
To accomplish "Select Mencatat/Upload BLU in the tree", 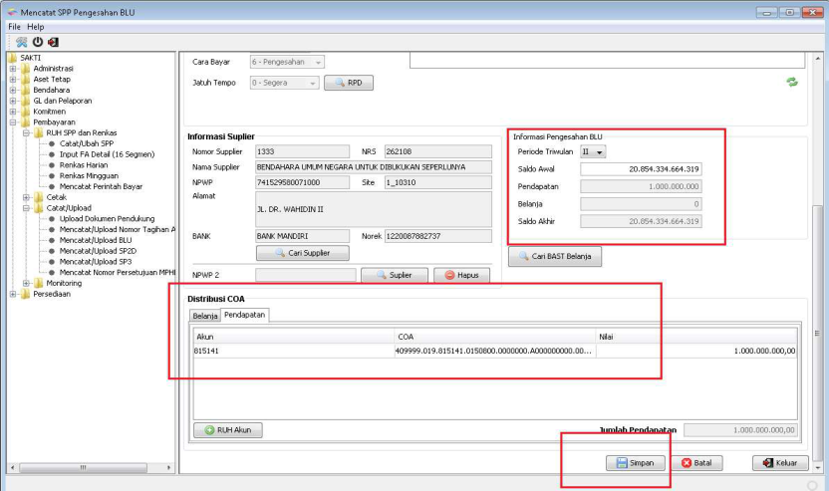I will pos(97,240).
